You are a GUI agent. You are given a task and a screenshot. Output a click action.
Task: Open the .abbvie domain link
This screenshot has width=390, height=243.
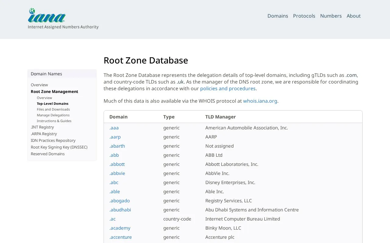tap(117, 173)
